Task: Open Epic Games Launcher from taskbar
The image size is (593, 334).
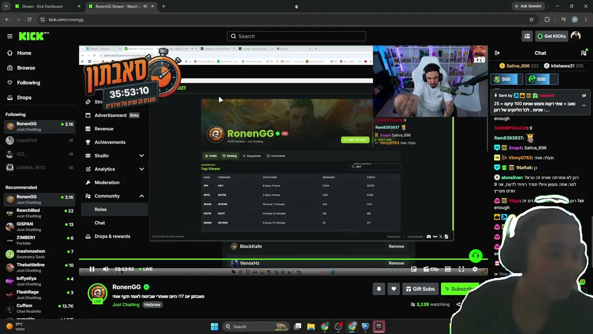Action: [379, 327]
